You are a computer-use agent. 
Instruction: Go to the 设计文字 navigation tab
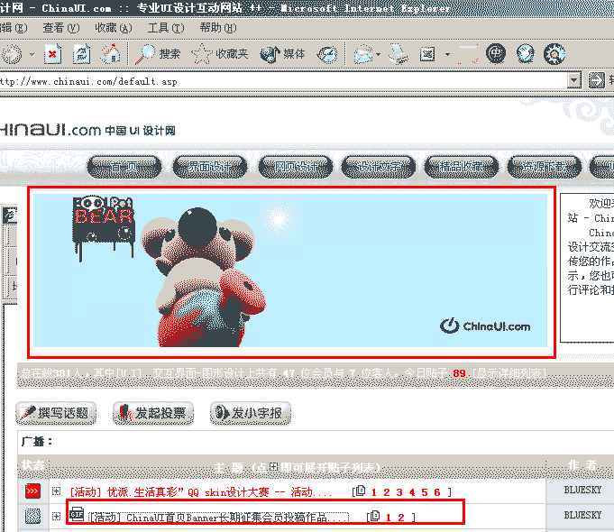coord(379,168)
